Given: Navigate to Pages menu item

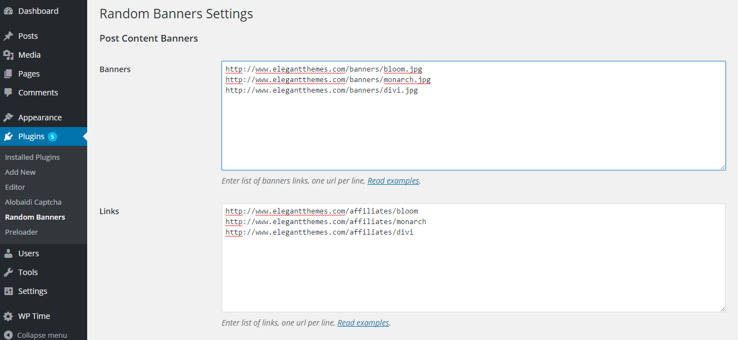Looking at the screenshot, I should [x=43, y=74].
